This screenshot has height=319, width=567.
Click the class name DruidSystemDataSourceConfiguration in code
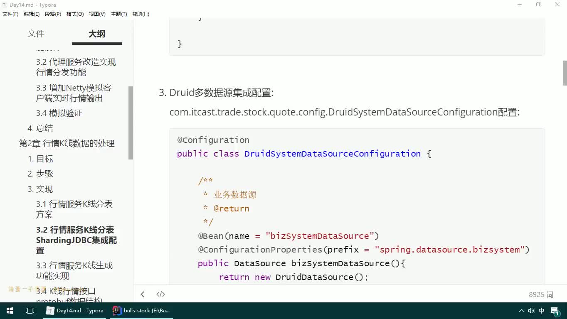tap(333, 154)
